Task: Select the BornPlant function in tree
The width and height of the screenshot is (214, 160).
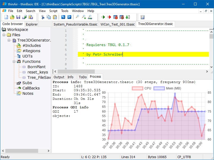Action: 37,67
